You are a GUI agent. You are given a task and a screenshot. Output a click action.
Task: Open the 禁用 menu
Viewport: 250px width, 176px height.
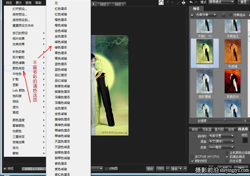point(28,3)
